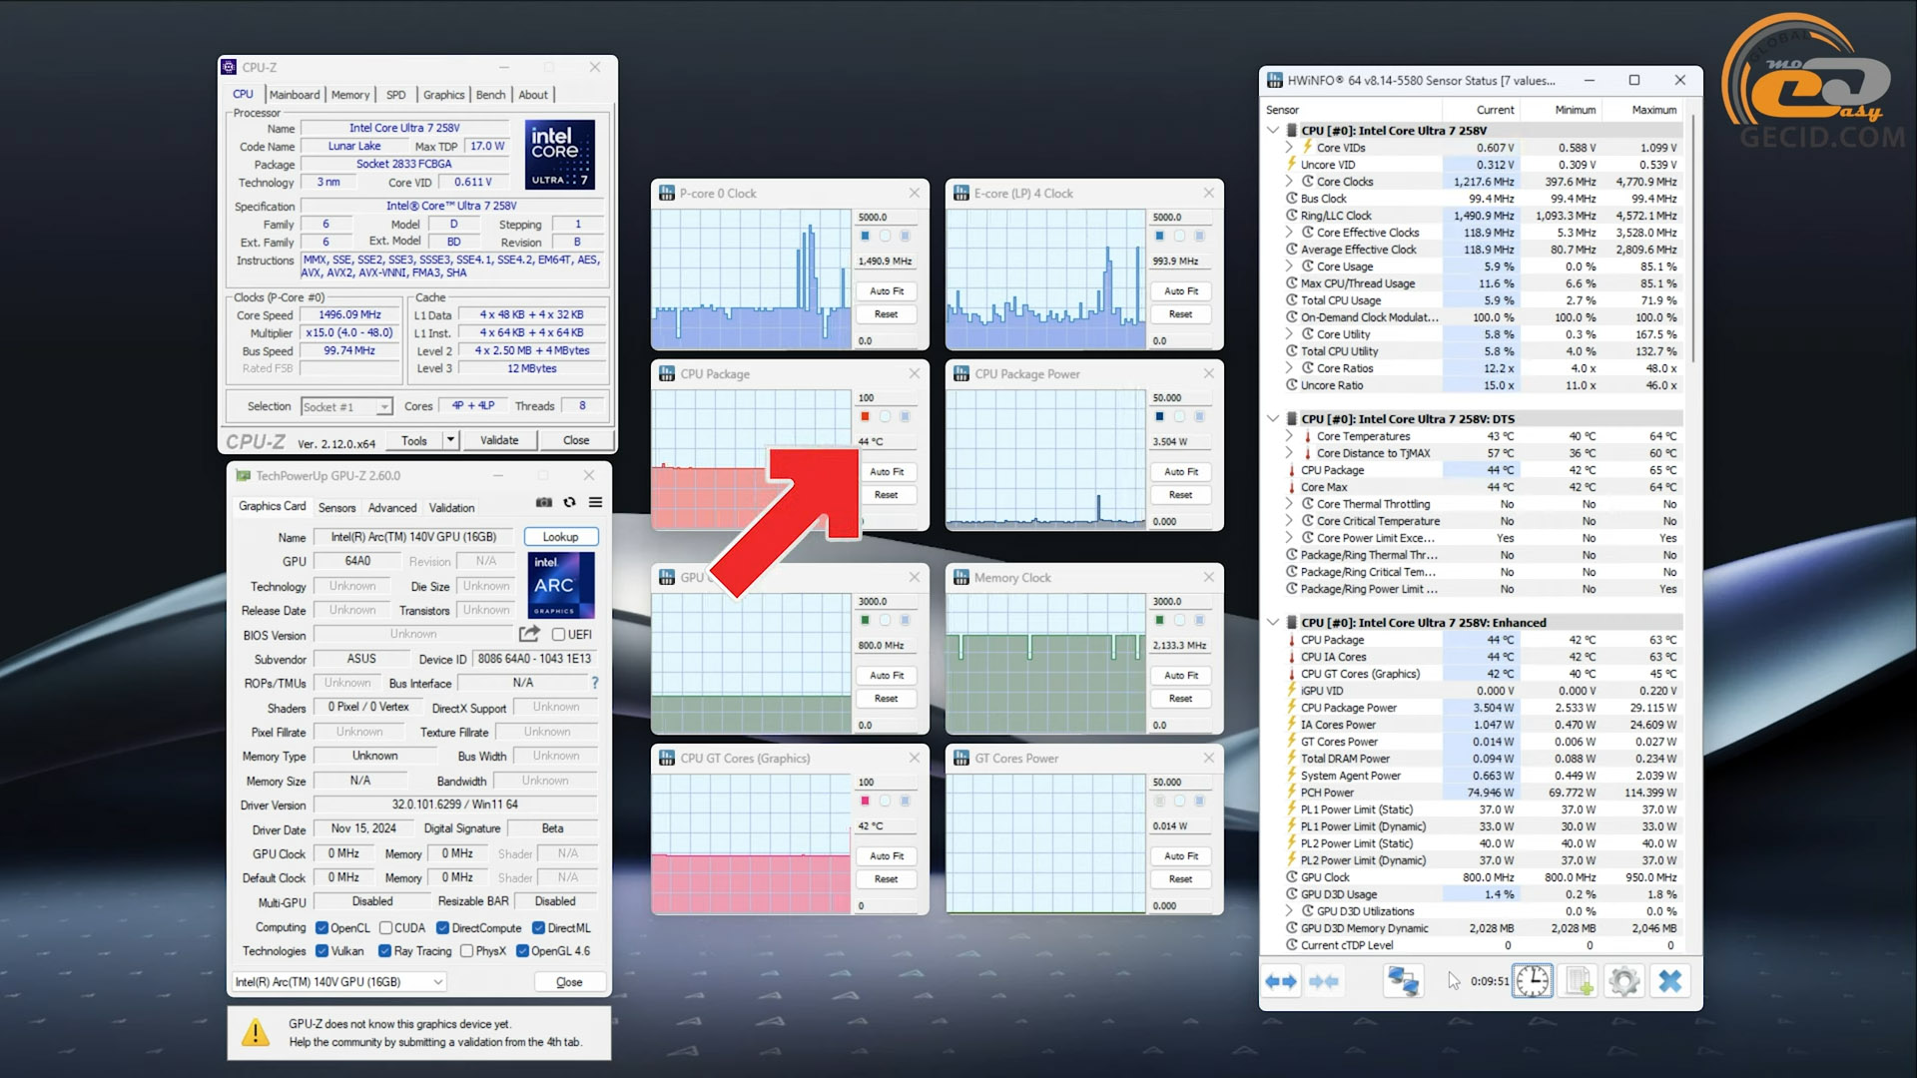Open the Socket #1 selection dropdown
Viewport: 1917px width, 1078px height.
coord(383,407)
